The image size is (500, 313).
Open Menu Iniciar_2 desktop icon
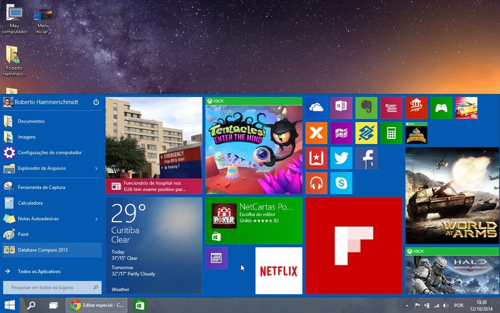[43, 22]
